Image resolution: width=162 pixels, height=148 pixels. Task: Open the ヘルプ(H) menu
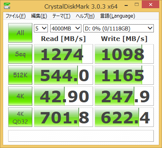(x=85, y=16)
